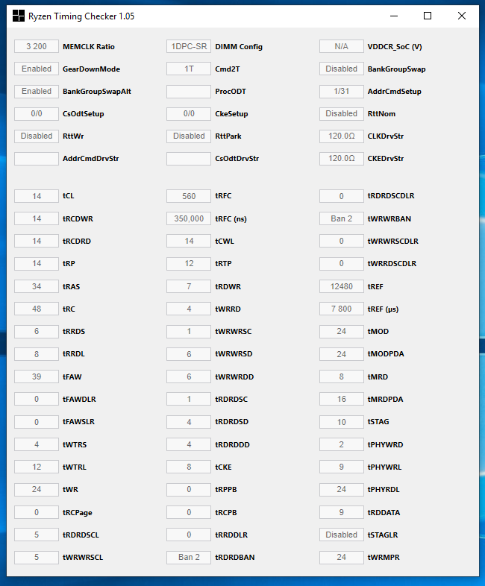The image size is (485, 586).
Task: Click the tREF (µs) 7 800 field
Action: pyautogui.click(x=342, y=309)
